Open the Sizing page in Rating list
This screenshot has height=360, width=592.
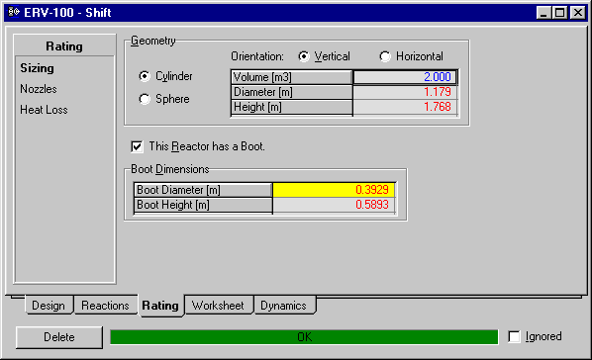coord(37,68)
